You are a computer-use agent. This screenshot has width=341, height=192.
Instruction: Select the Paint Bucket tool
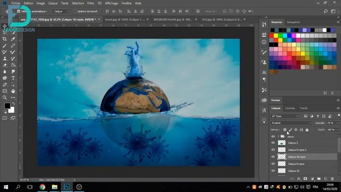point(13,65)
